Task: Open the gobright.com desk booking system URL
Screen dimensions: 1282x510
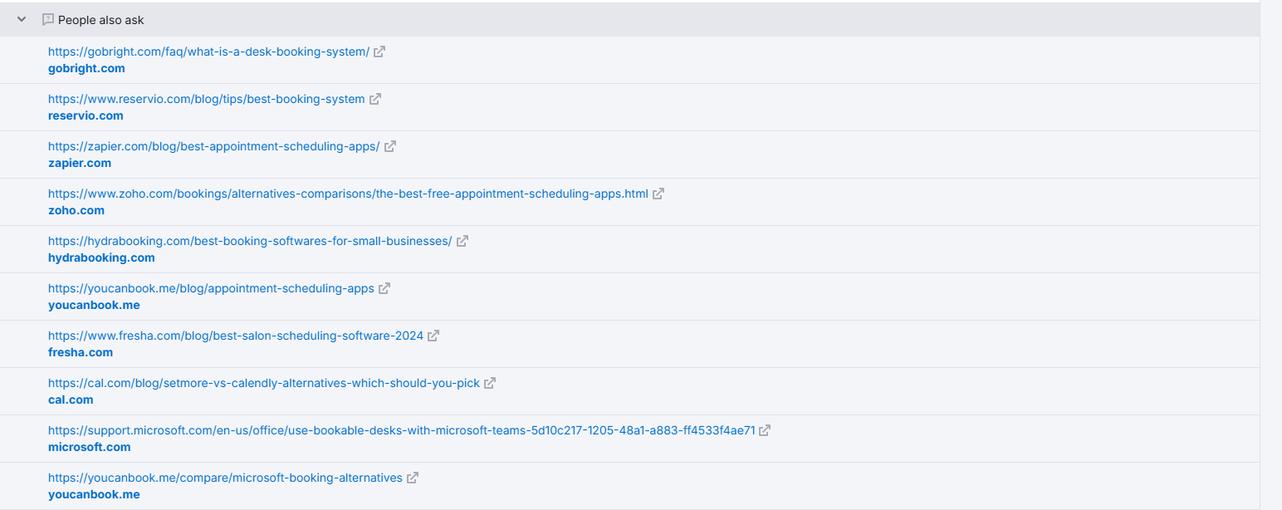Action: (208, 51)
